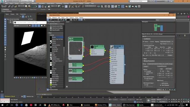This screenshot has height=107, width=190.
Task: Select the Environ radio button
Action: tap(149, 42)
